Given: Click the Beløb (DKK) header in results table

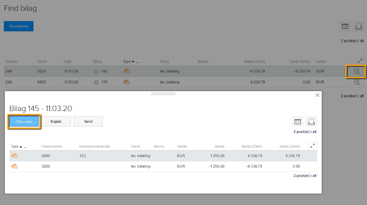Looking at the screenshot, I should click(x=254, y=62).
